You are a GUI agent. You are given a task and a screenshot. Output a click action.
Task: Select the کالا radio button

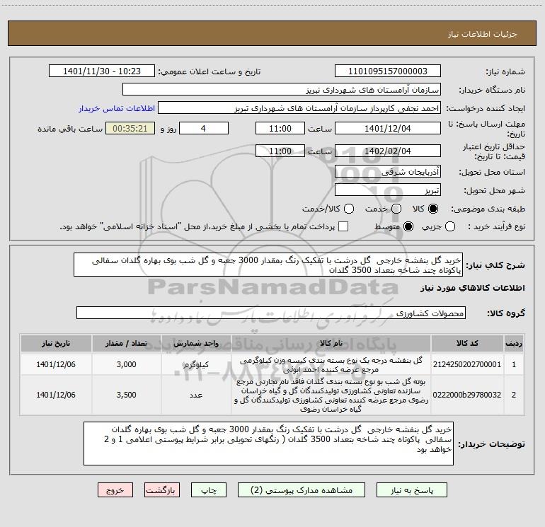(433, 209)
